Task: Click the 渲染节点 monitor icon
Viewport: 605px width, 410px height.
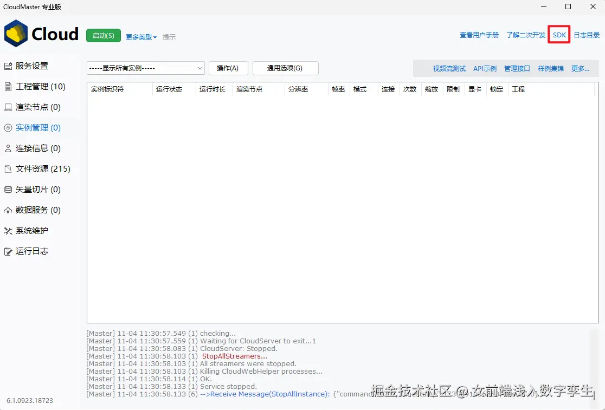Action: click(x=8, y=107)
